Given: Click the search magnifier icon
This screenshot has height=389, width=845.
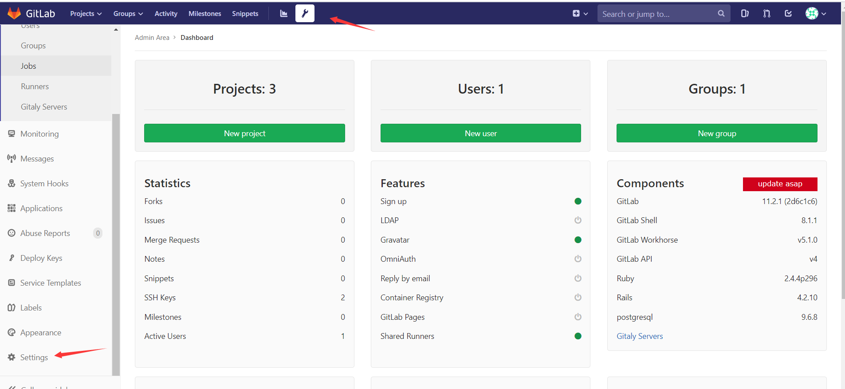Looking at the screenshot, I should pos(721,13).
